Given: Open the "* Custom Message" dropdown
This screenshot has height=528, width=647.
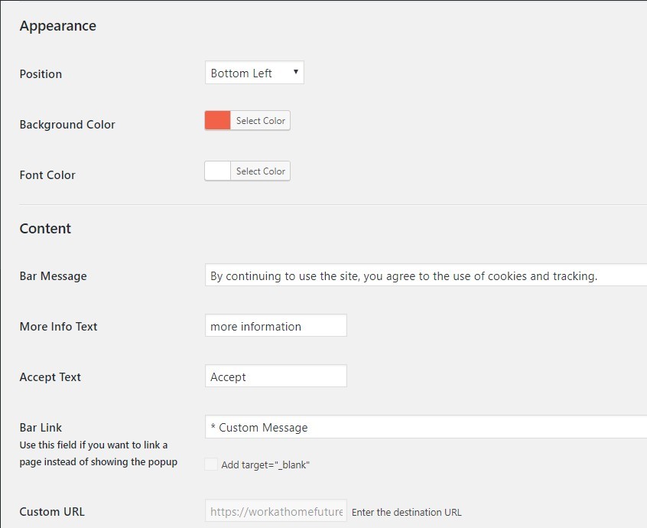Looking at the screenshot, I should (421, 427).
